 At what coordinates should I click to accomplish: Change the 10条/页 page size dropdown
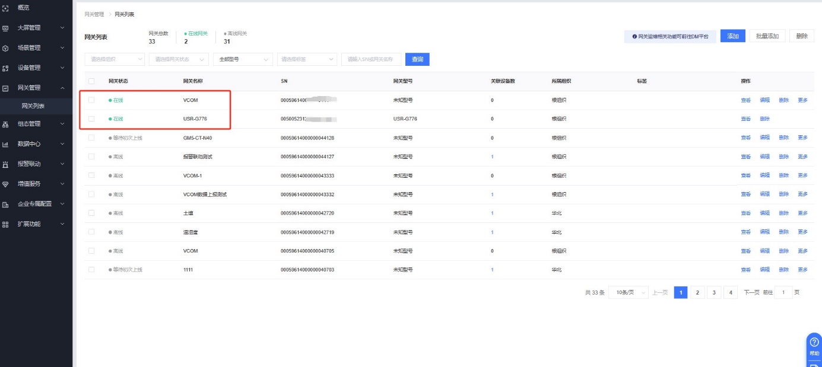pyautogui.click(x=628, y=292)
